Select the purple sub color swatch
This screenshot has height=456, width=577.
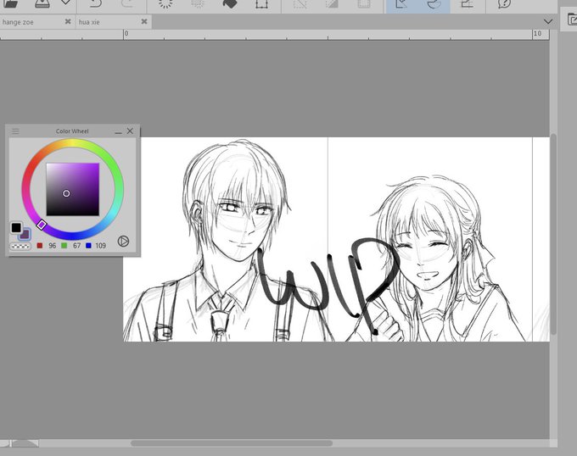pyautogui.click(x=25, y=235)
